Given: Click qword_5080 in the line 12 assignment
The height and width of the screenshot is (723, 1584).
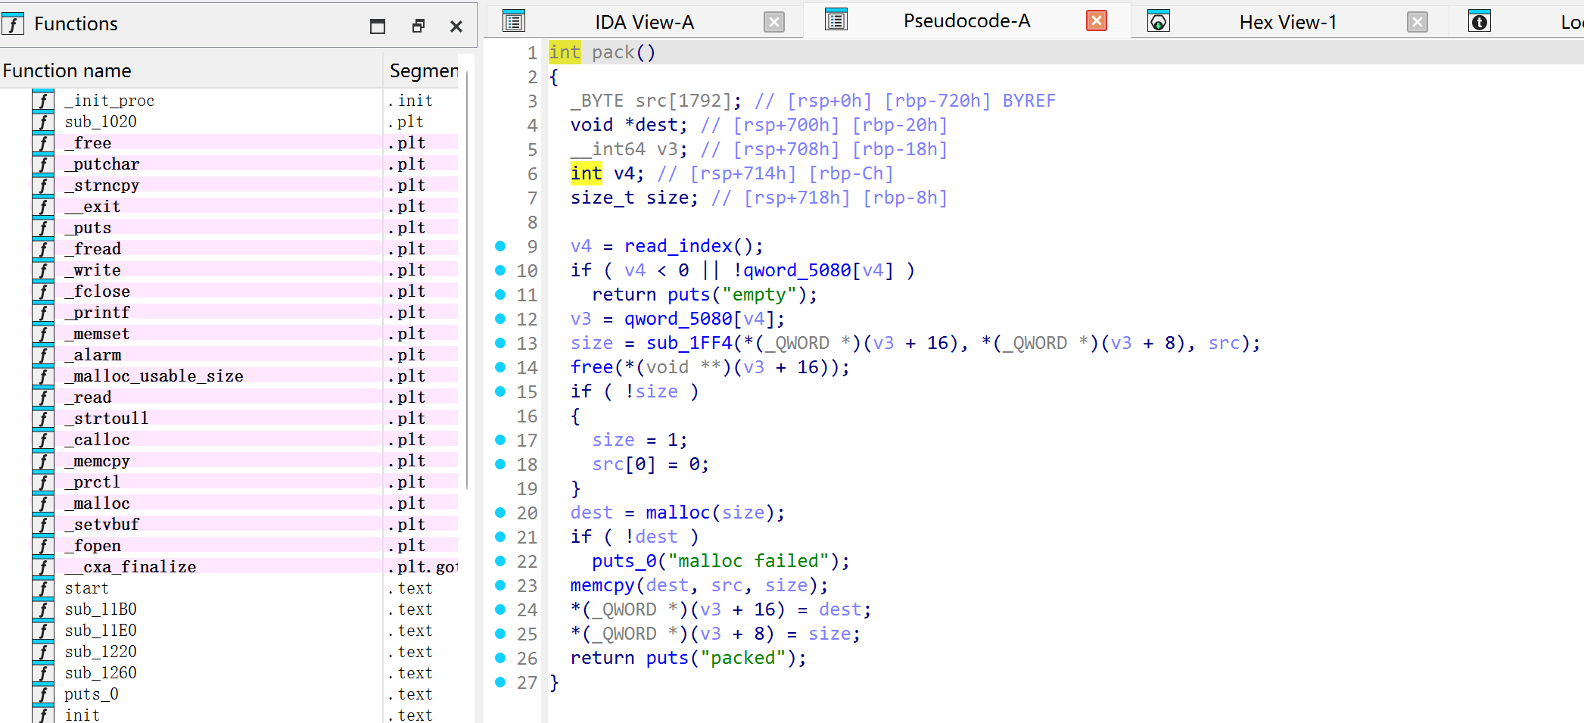Looking at the screenshot, I should [678, 319].
